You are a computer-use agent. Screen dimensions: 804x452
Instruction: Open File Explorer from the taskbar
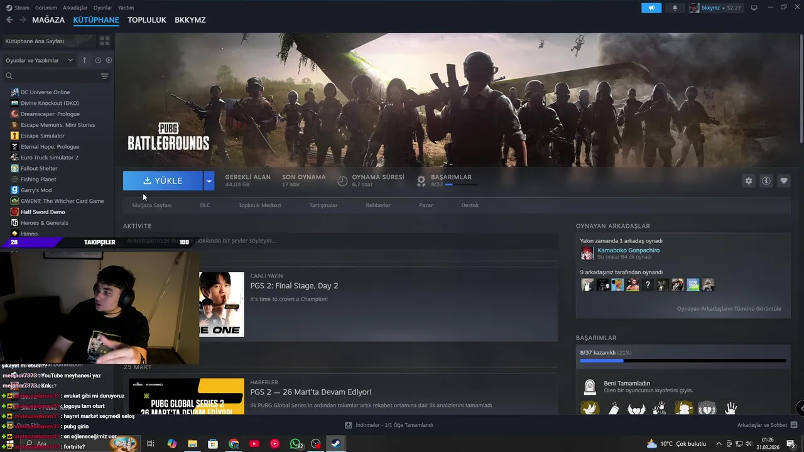pos(192,443)
